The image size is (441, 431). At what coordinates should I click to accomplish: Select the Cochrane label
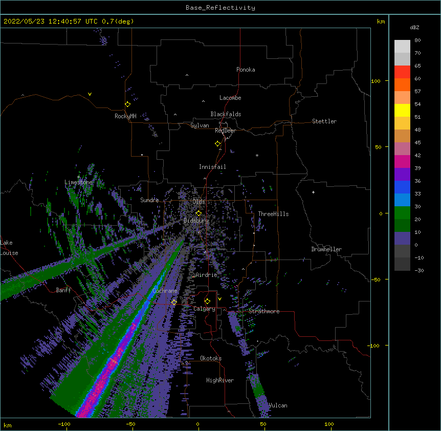165,291
